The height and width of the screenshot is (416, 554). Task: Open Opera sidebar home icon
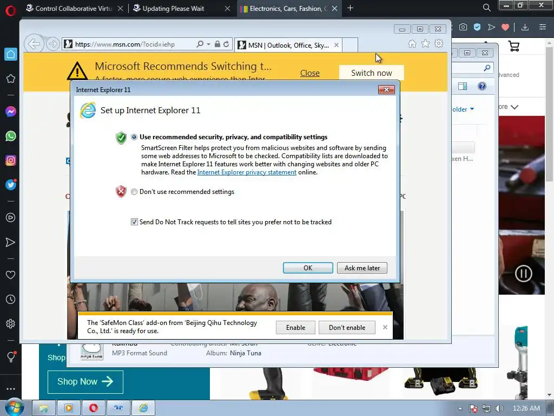click(11, 54)
